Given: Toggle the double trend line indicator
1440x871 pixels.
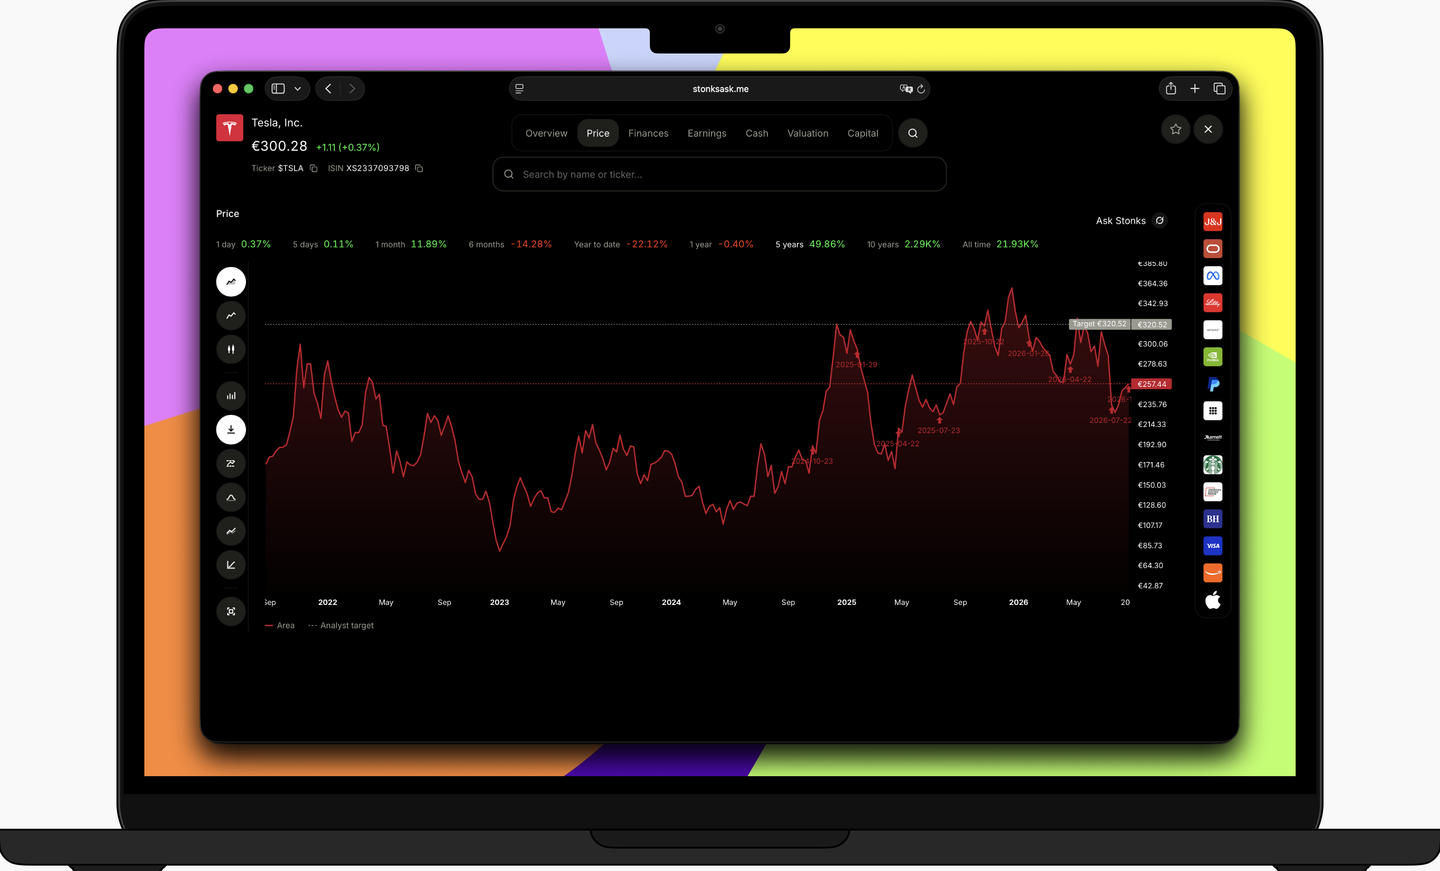Looking at the screenshot, I should point(231,531).
